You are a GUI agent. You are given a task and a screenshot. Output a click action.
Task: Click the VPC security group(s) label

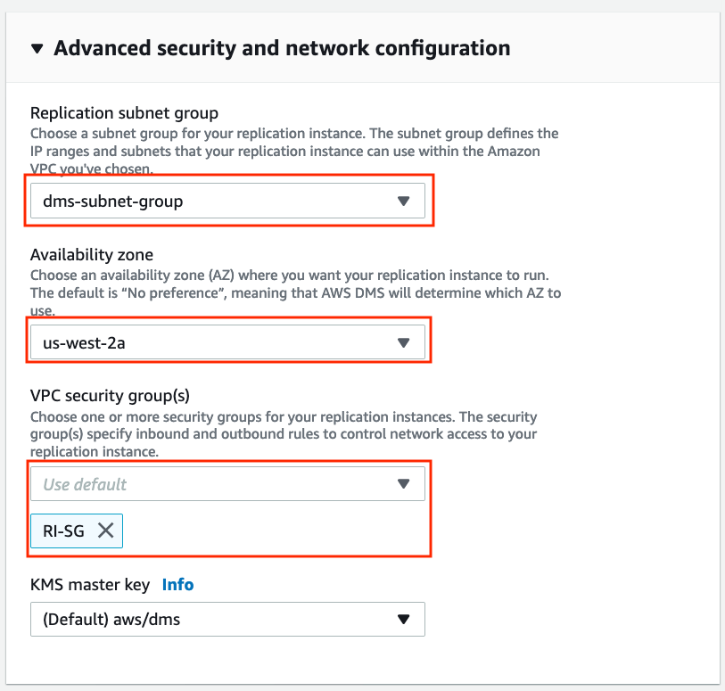click(110, 396)
